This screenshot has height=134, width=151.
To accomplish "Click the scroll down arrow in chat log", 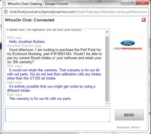I will tap(107, 104).
